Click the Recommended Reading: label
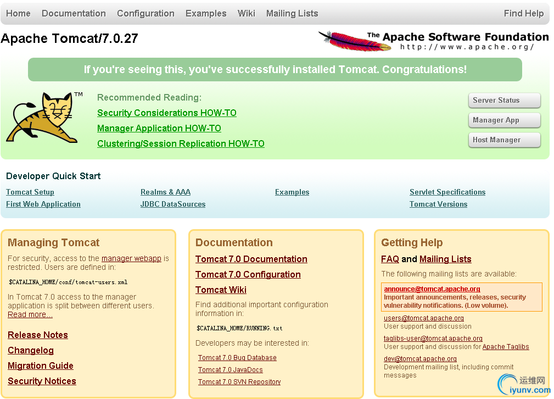 click(149, 98)
